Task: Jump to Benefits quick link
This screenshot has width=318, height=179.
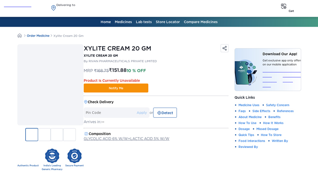Action: 274,117
